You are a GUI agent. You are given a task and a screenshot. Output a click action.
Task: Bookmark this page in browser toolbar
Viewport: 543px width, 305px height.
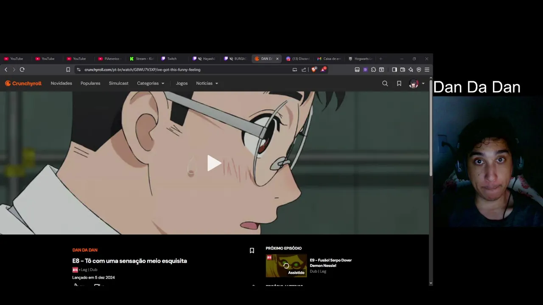(68, 69)
